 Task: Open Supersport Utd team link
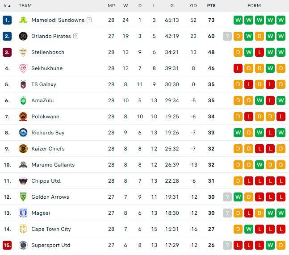pyautogui.click(x=50, y=245)
